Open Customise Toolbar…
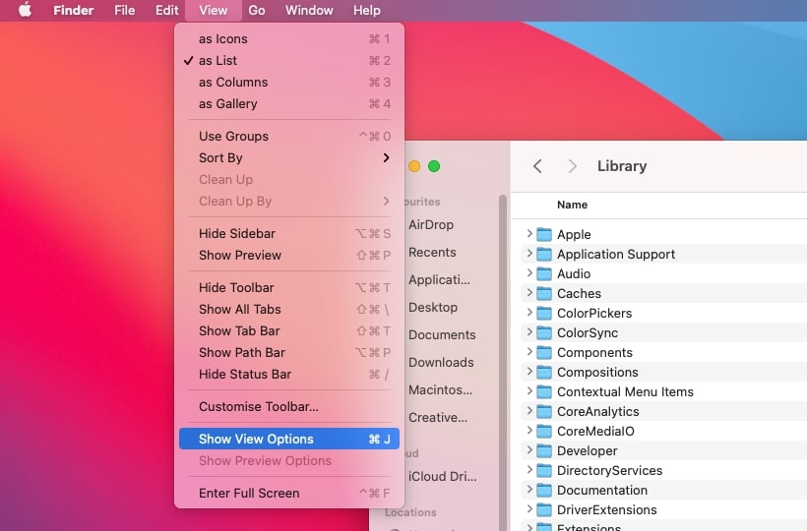807x531 pixels. 289,406
